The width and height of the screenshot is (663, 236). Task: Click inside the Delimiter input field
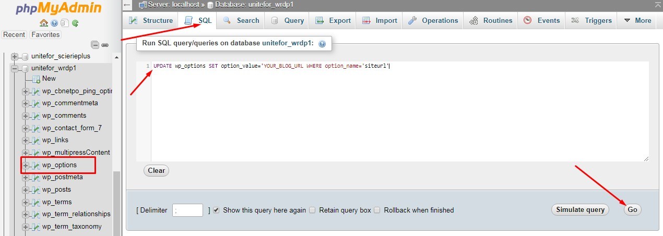(x=187, y=210)
